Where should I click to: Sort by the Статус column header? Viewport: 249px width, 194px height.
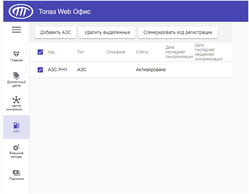coord(142,52)
